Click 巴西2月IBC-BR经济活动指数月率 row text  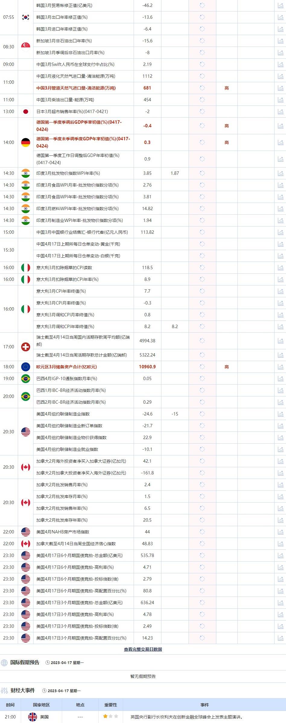[x=71, y=402]
